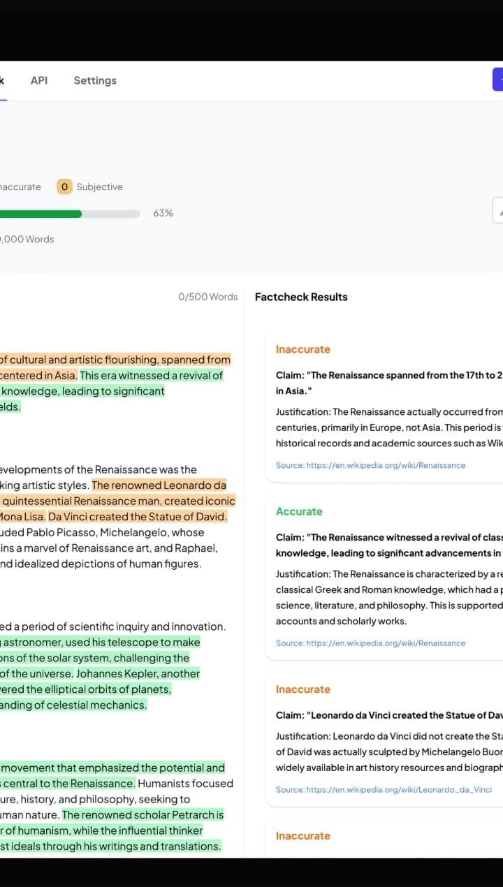The height and width of the screenshot is (887, 503).
Task: Click the collapse arrow button at right edge
Action: point(498,210)
